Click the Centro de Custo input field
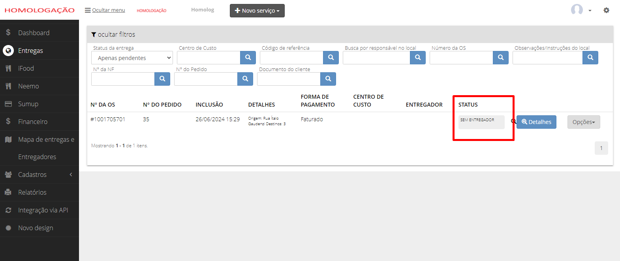Viewport: 620px width, 261px height. 209,58
